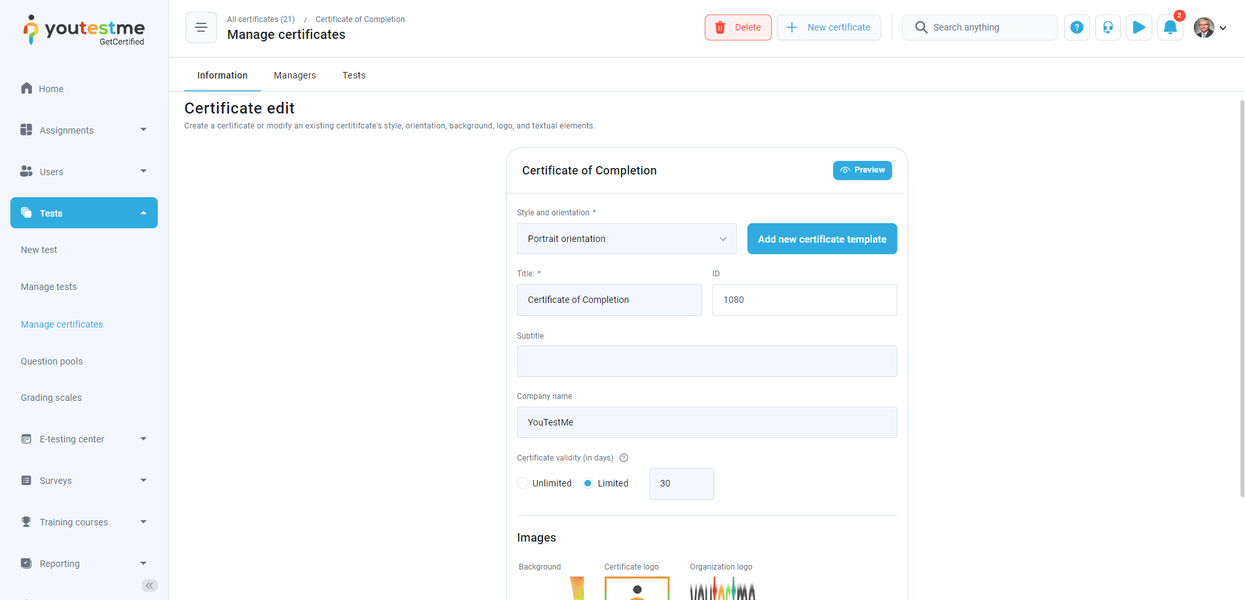
Task: Collapse sidebar with double chevron icon
Action: coord(149,586)
